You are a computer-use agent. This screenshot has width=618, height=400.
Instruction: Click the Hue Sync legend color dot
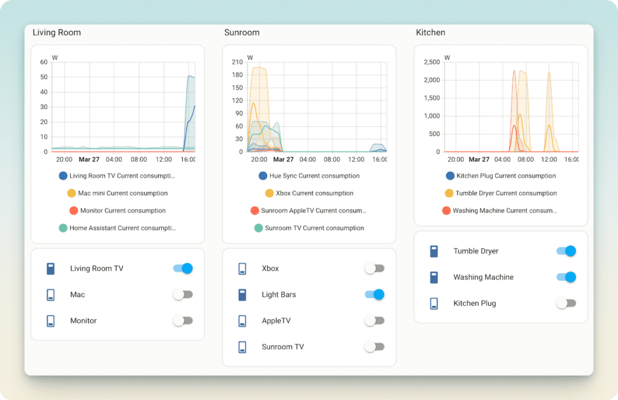[x=263, y=176]
